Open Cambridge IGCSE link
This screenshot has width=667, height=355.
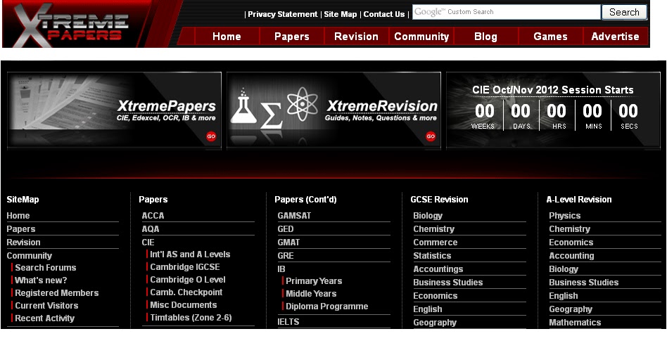click(x=185, y=267)
